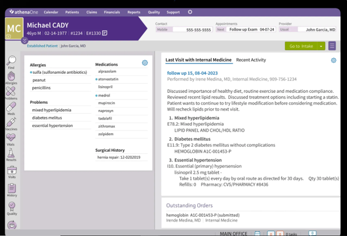Click the bottom sidebar circular people icon

[12, 225]
